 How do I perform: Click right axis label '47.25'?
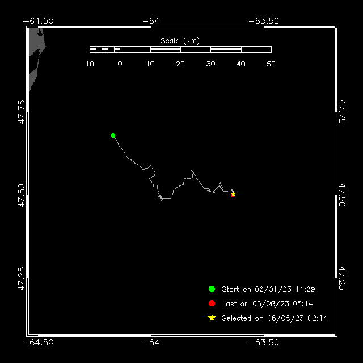pyautogui.click(x=342, y=278)
